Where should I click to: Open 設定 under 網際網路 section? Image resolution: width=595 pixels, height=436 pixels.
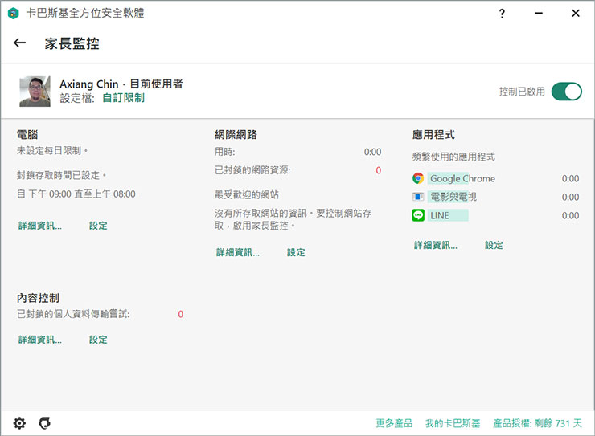[296, 252]
